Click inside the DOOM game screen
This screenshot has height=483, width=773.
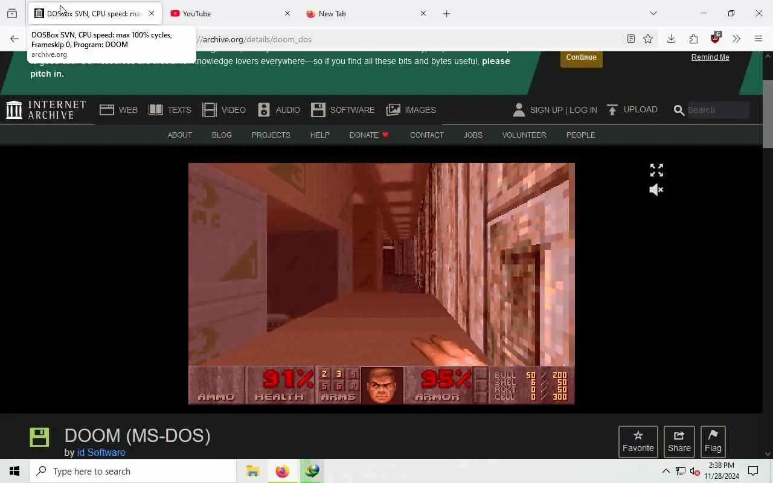(x=381, y=283)
